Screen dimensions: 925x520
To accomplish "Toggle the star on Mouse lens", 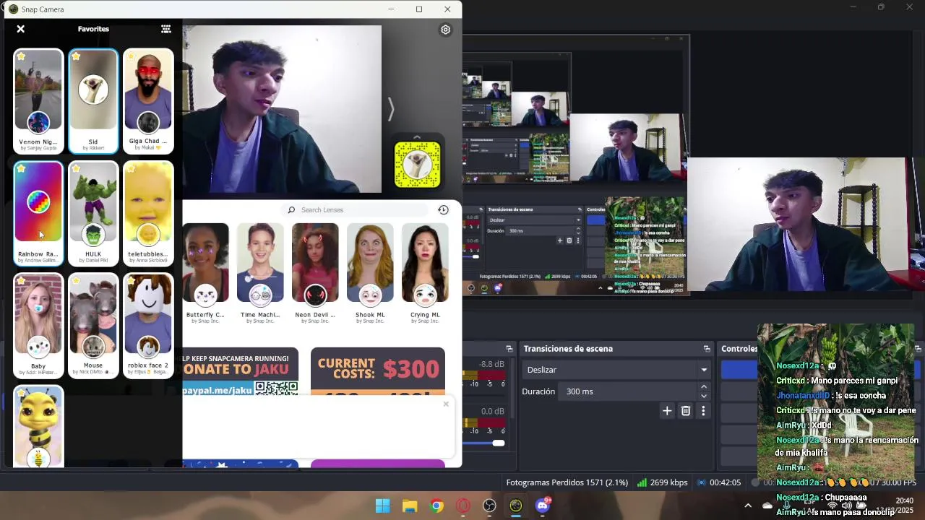I will click(x=76, y=280).
